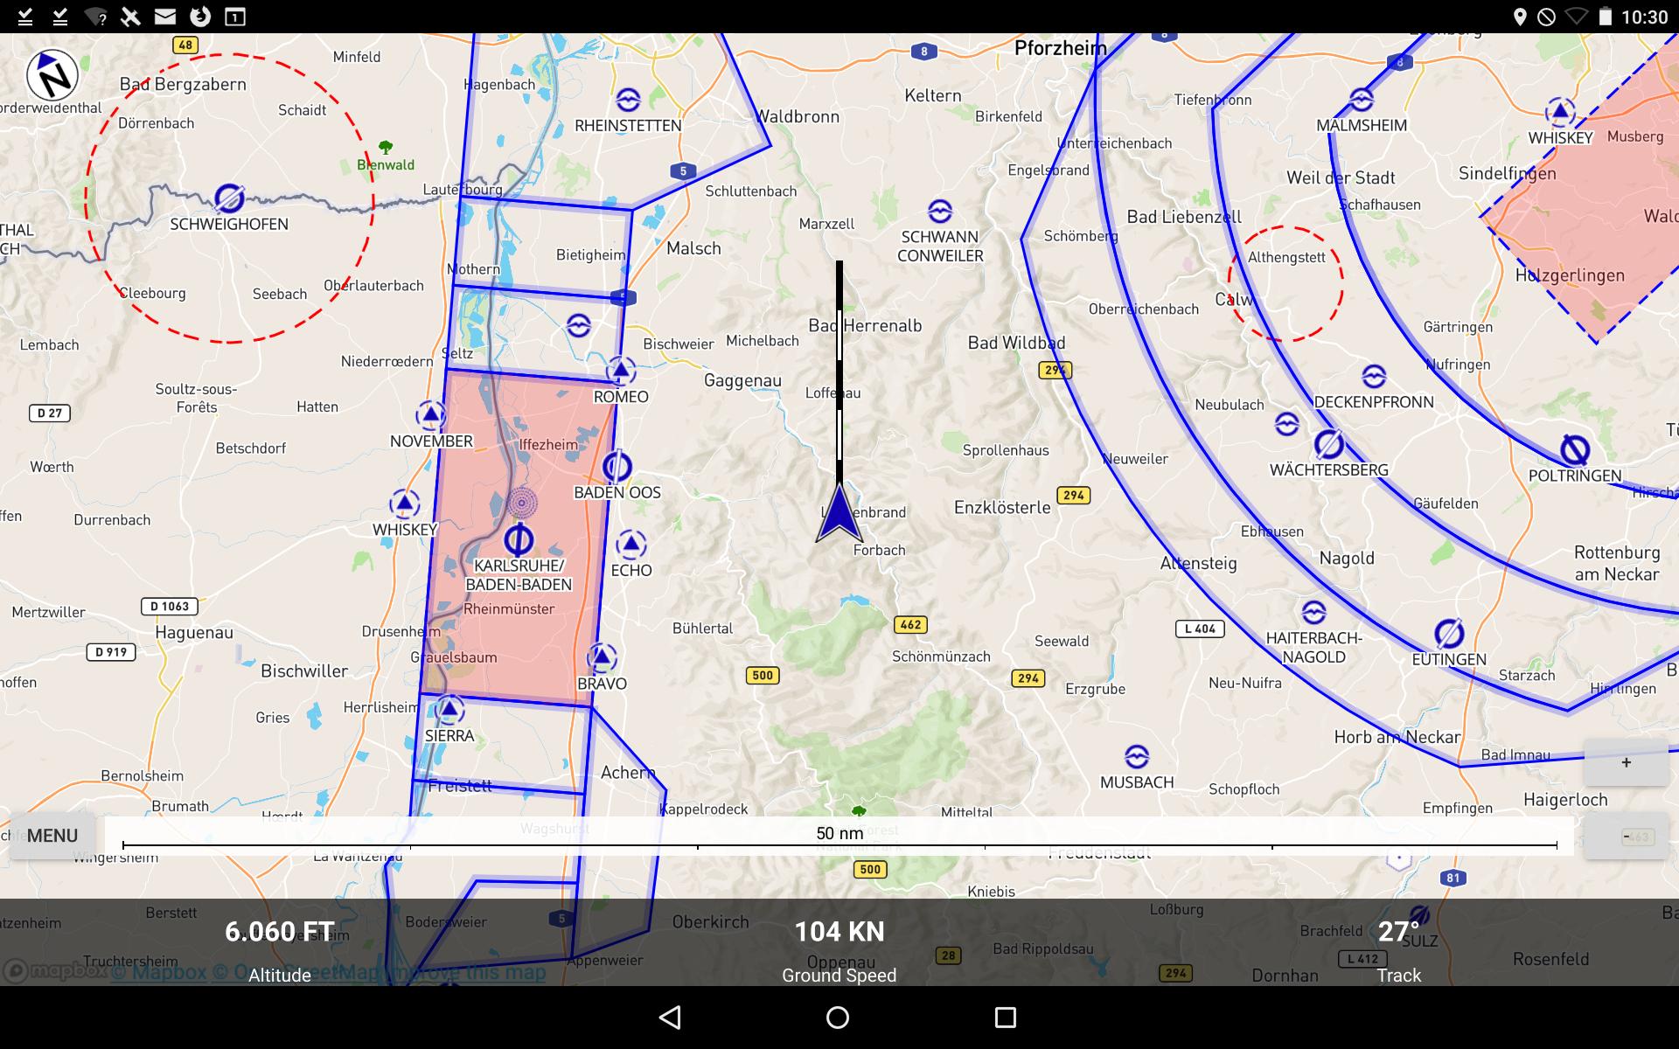
Task: Tap the BRAVO reporting point triangle
Action: (602, 657)
